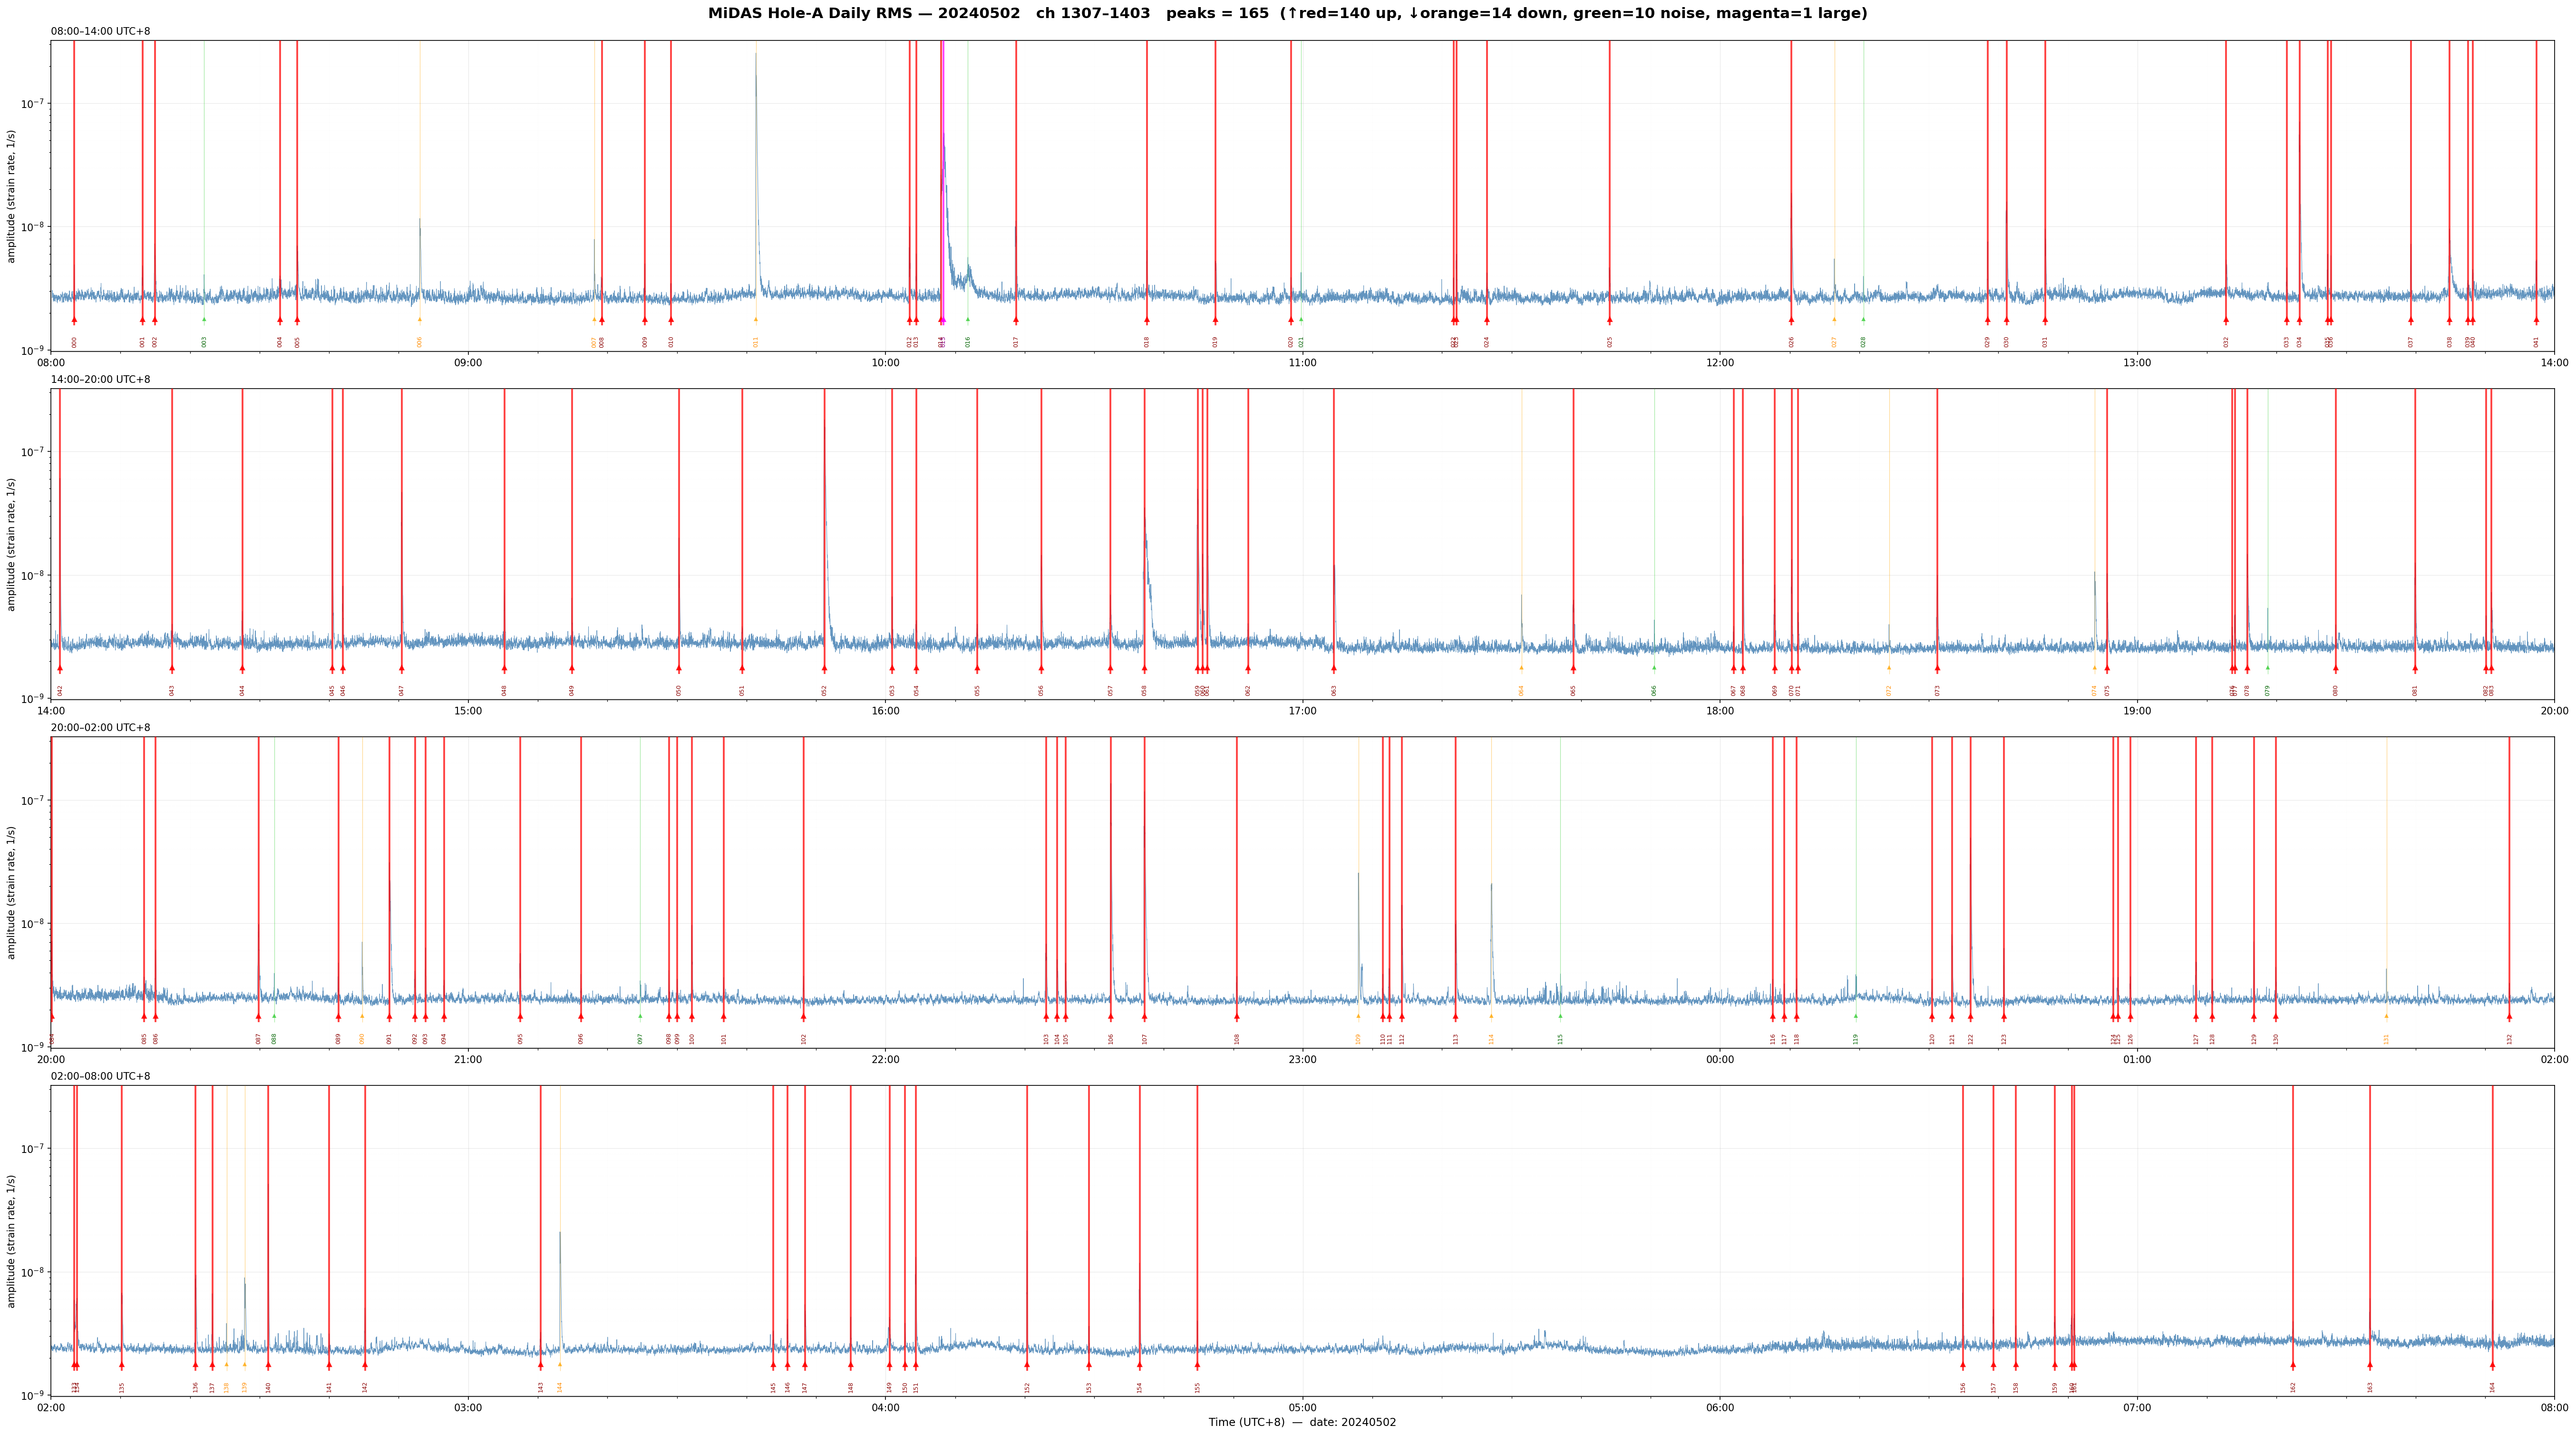Select orange down peak marker labeled 064
Screen dimensions: 2576x1435
[x=1522, y=668]
